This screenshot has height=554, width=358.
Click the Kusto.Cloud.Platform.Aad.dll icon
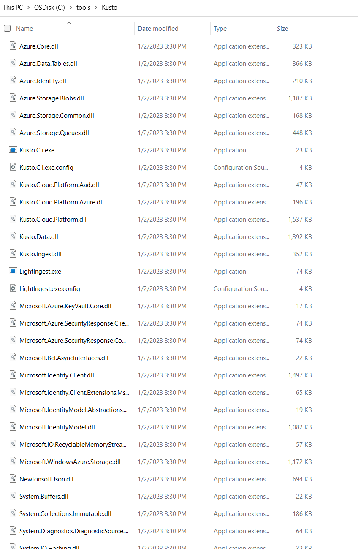(13, 185)
